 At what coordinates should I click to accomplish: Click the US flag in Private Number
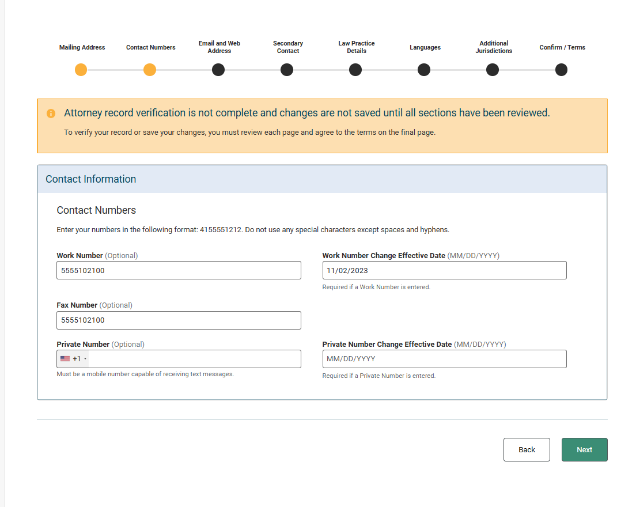click(65, 359)
